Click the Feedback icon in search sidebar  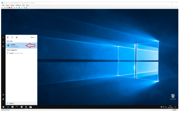click(3, 99)
